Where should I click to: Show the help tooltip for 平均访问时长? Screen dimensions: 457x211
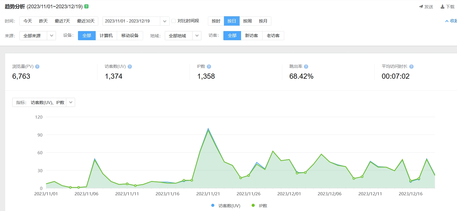(x=411, y=66)
